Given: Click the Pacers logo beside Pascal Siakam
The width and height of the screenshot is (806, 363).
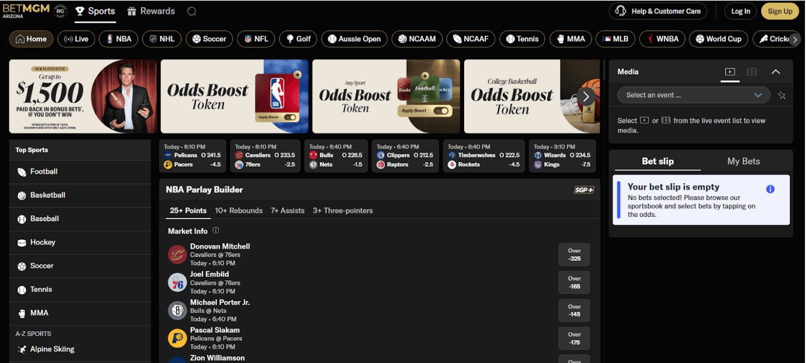Looking at the screenshot, I should point(177,338).
